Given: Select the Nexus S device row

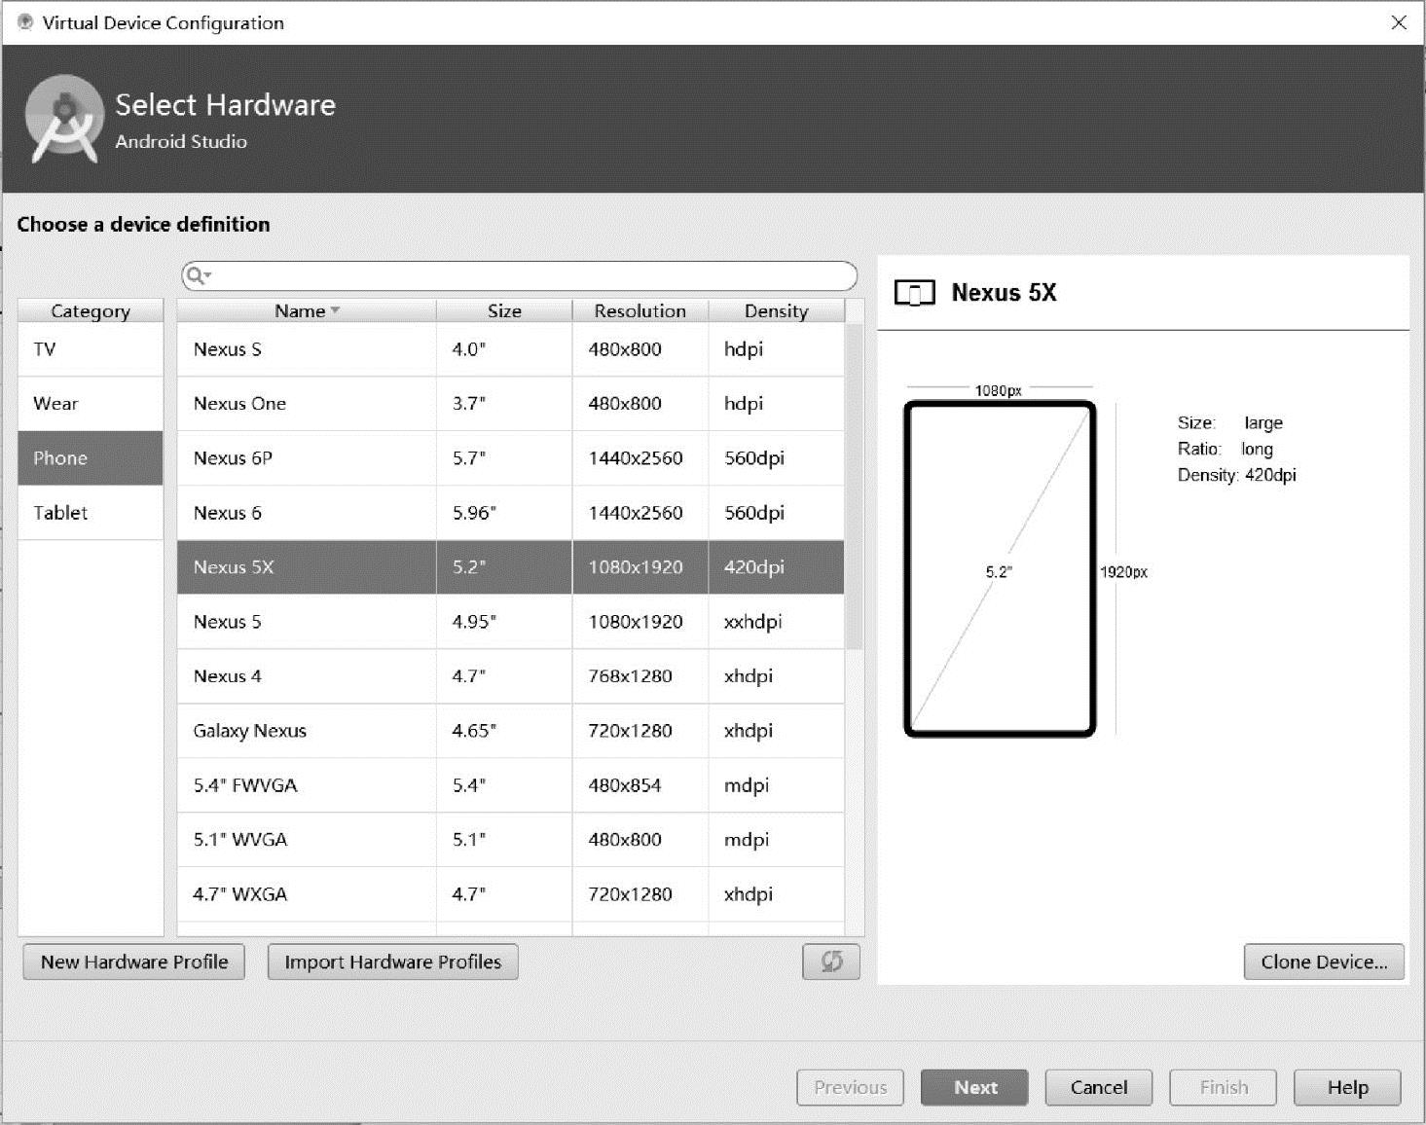Looking at the screenshot, I should tap(511, 349).
